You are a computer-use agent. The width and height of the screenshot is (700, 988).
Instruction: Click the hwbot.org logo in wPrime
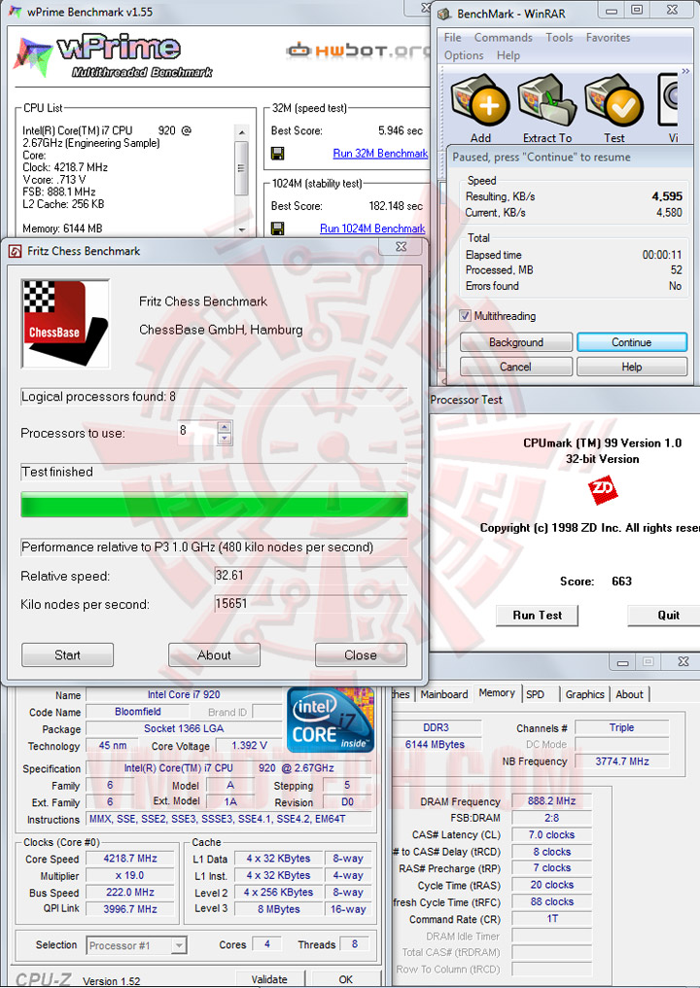(357, 51)
